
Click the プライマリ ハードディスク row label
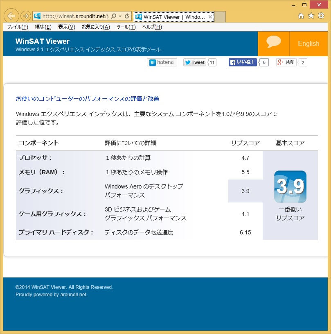56,232
